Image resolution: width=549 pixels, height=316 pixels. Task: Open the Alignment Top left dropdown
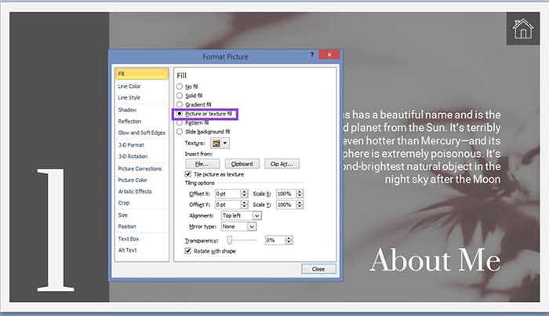(x=256, y=216)
